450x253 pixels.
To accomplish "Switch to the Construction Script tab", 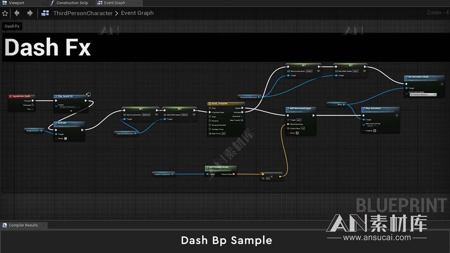I will (72, 3).
